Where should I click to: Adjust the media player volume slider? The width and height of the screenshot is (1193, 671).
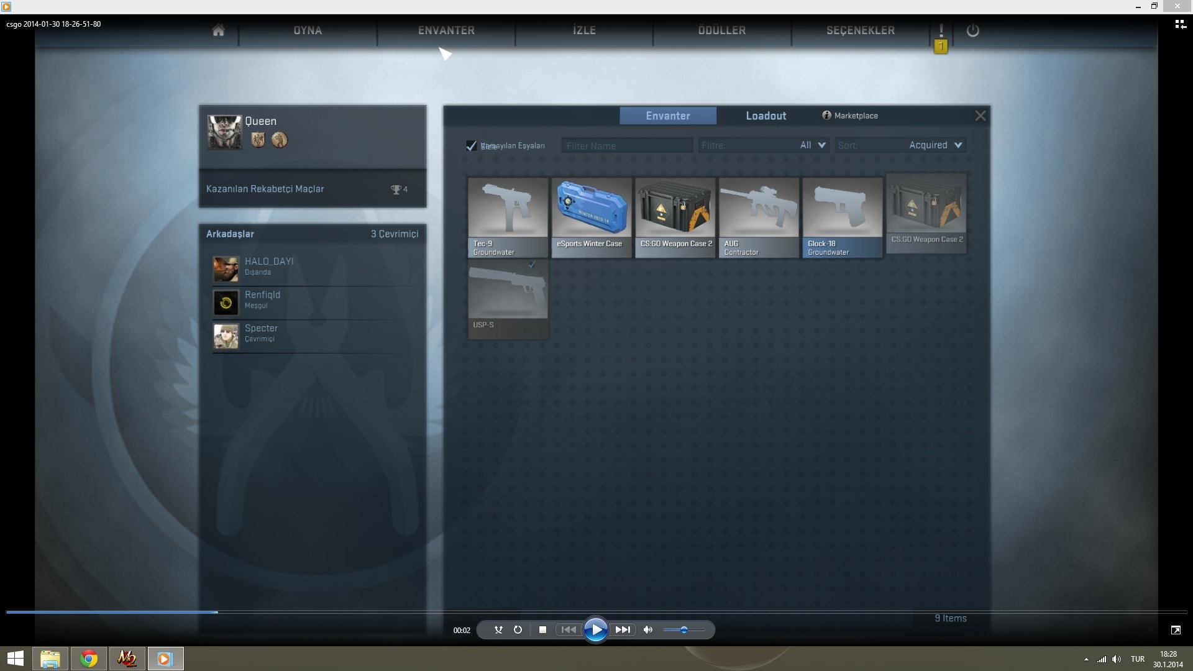pos(683,629)
